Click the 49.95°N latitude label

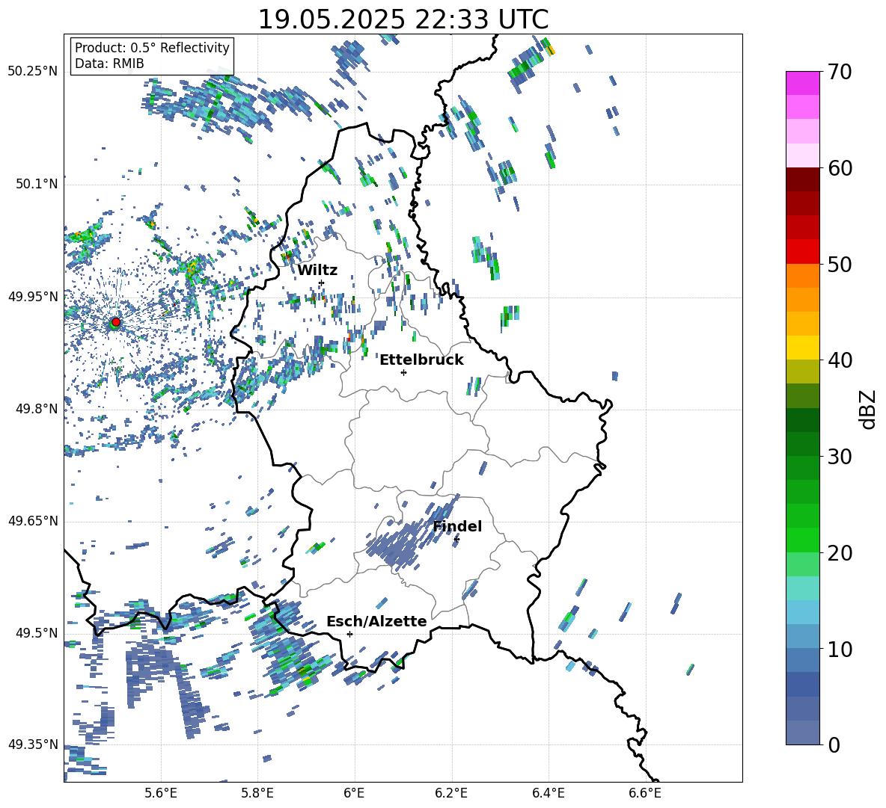(x=33, y=296)
